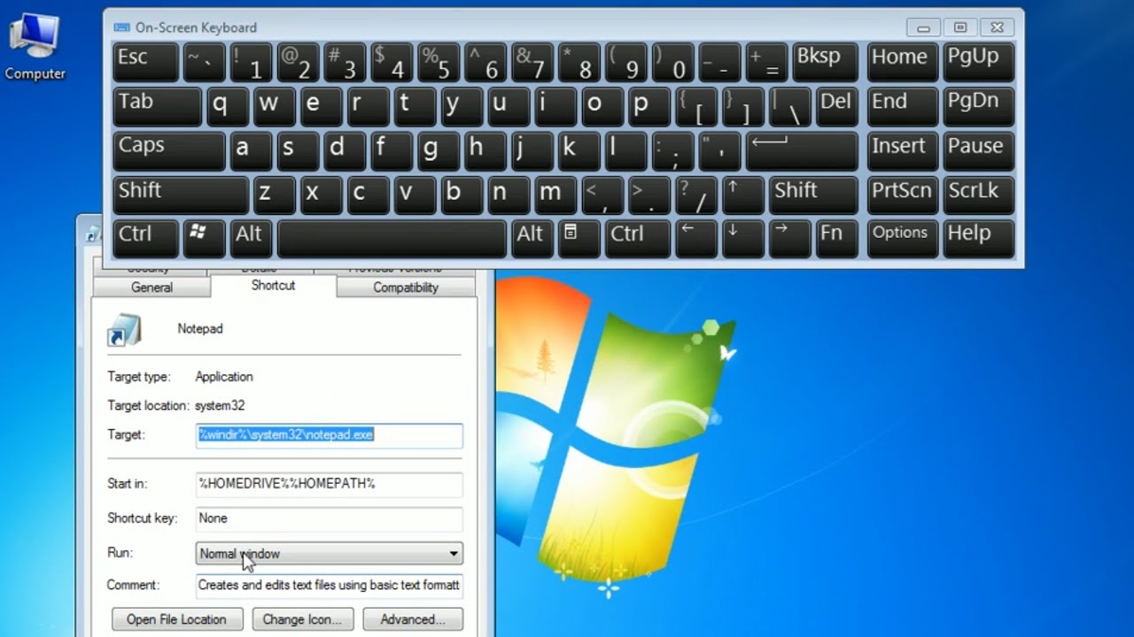Image resolution: width=1134 pixels, height=637 pixels.
Task: Tap the letter g key
Action: coord(439,150)
